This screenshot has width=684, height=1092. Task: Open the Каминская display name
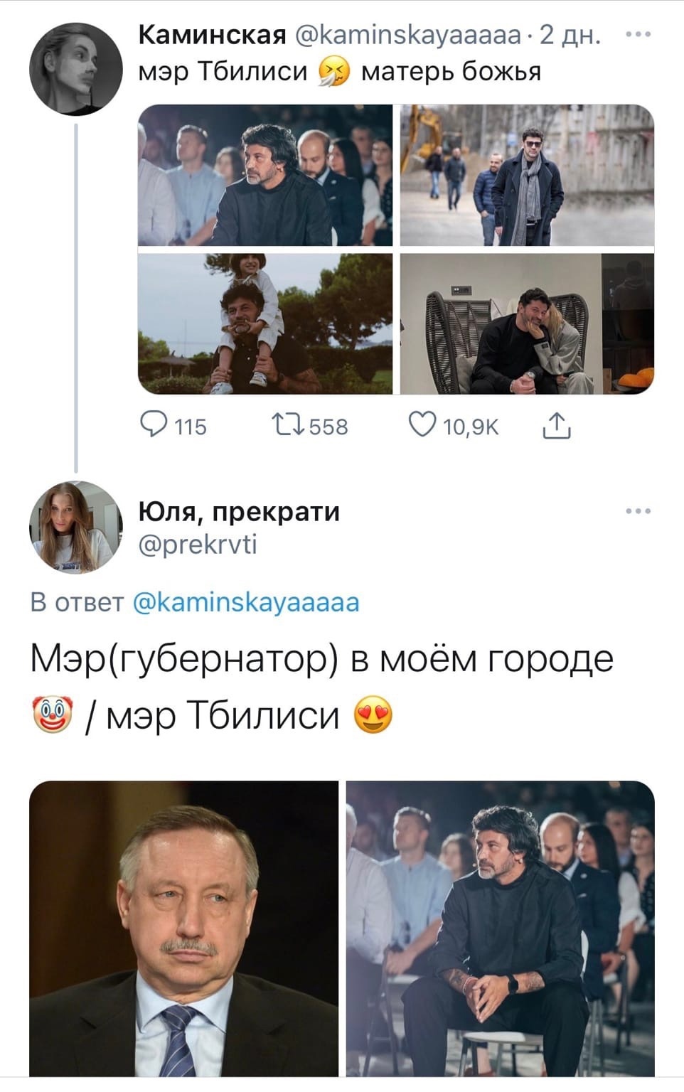(212, 33)
